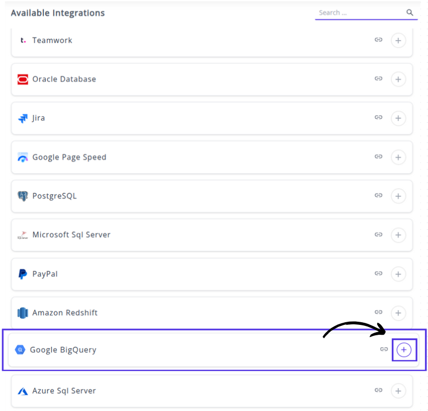Click the link icon for Google BigQuery

tap(384, 349)
